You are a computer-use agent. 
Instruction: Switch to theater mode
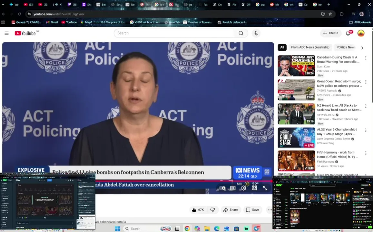[254, 188]
